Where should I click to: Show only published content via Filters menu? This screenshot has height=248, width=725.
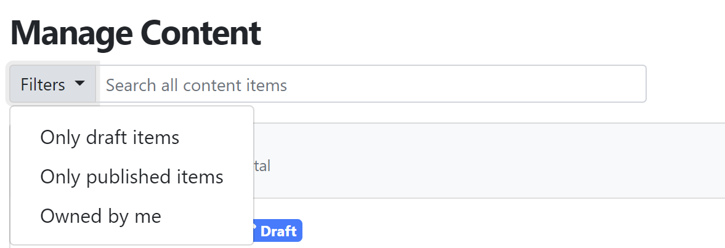click(132, 177)
